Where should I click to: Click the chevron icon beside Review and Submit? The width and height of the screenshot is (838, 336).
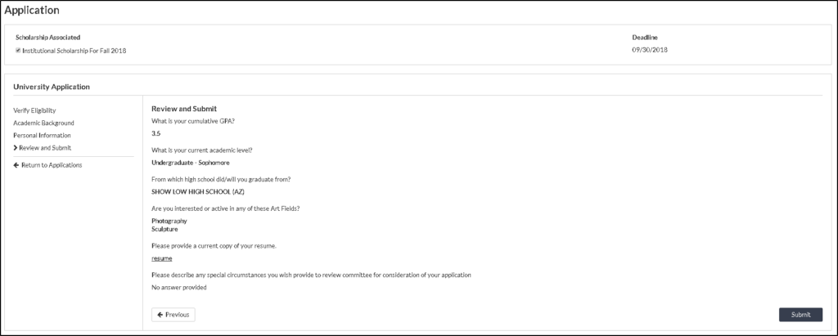tap(16, 148)
